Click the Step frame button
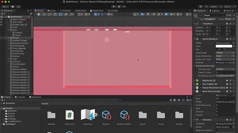238x133 pixels. (124, 7)
